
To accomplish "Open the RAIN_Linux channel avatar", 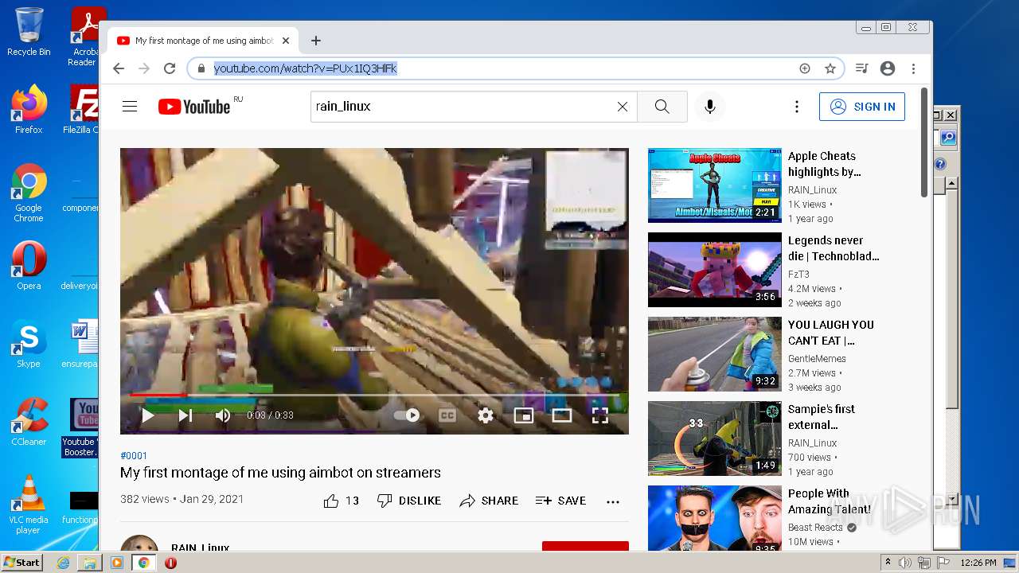I will click(x=139, y=544).
